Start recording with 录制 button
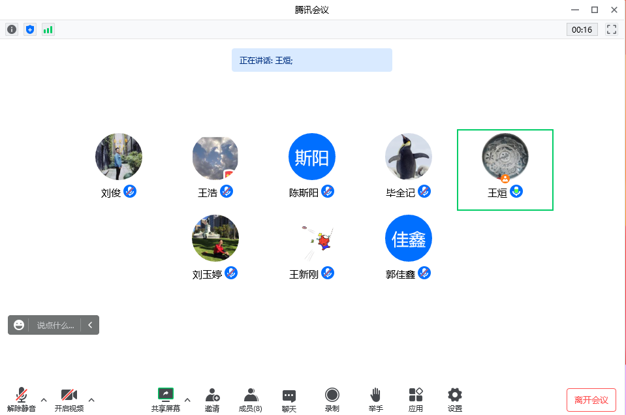Screen dimensions: 626x415 pos(332,399)
